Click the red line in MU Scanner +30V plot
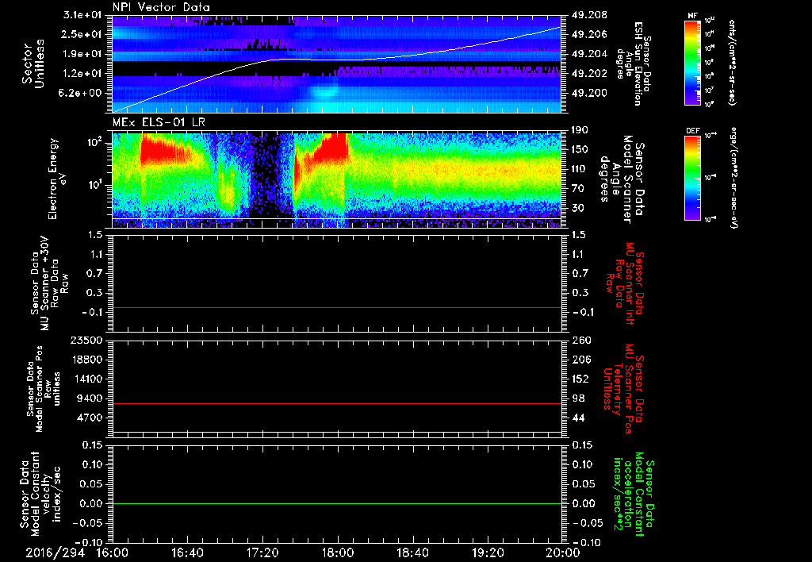812x562 pixels. pyautogui.click(x=336, y=307)
